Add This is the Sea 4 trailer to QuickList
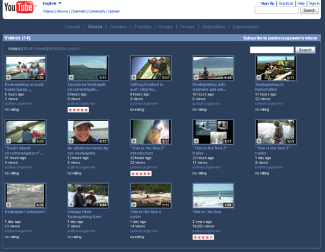Screen dimensions: 325x252 coord(134,205)
